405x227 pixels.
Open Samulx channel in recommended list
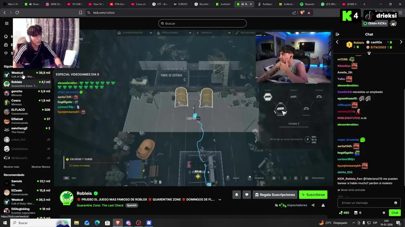(x=27, y=183)
